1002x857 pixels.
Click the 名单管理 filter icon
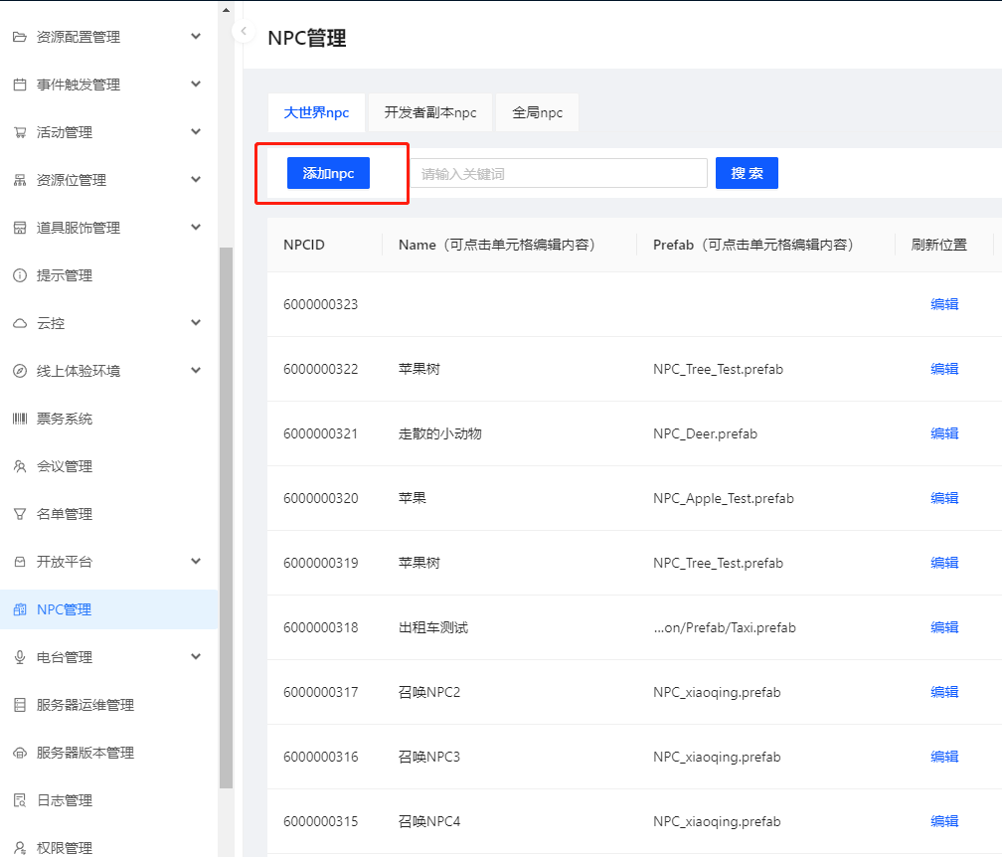pyautogui.click(x=20, y=514)
